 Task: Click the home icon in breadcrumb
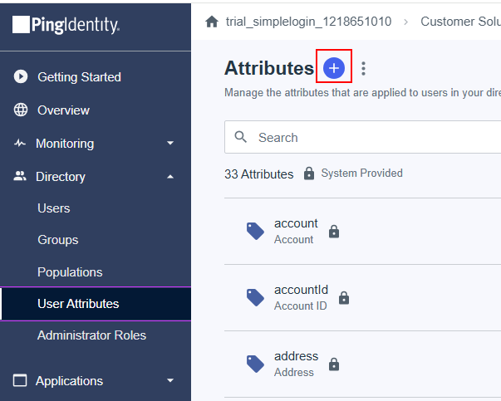pos(211,22)
